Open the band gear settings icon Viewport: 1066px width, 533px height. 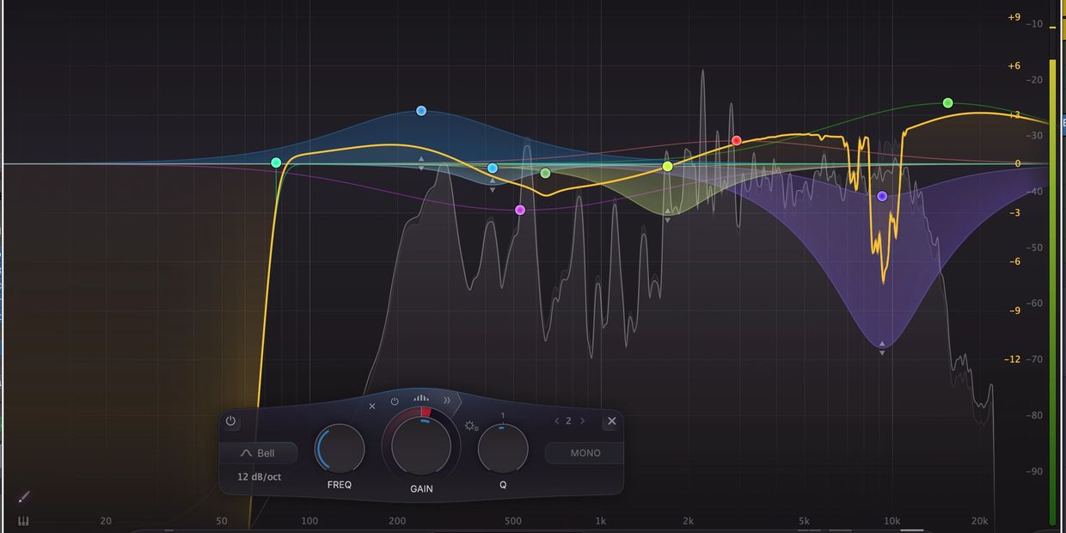[x=471, y=426]
